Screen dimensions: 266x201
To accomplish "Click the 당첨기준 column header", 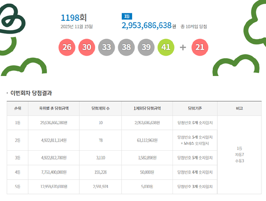I will pyautogui.click(x=195, y=108).
